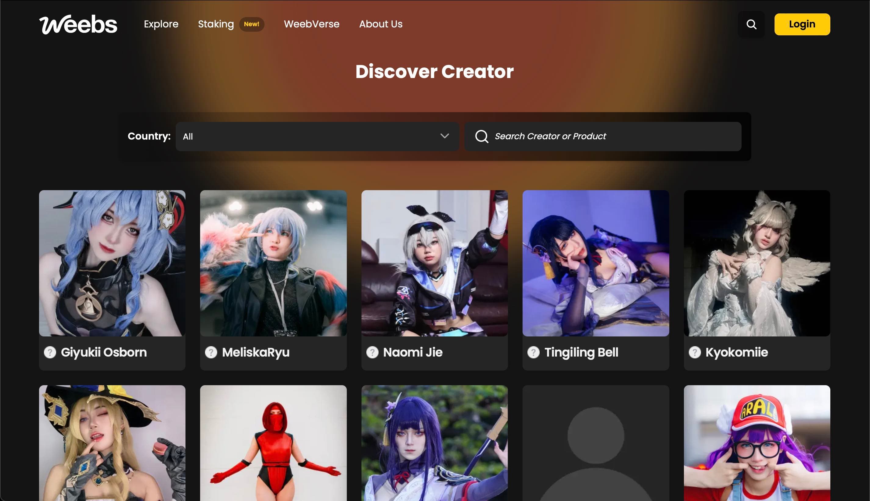Click the question badge beside Kyokomiie
870x501 pixels.
[x=695, y=352]
